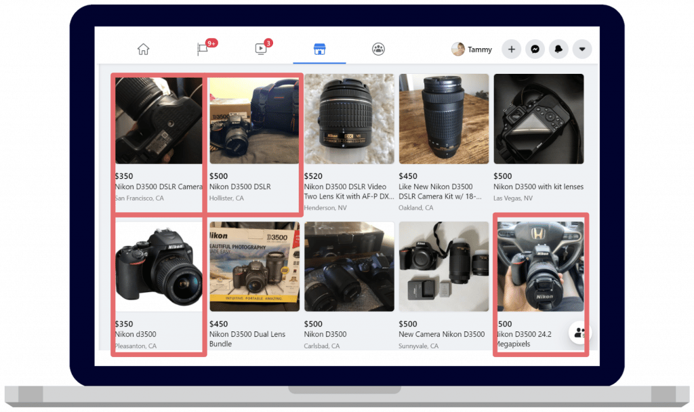Expand the account menu arrow
This screenshot has width=694, height=412.
[x=582, y=49]
